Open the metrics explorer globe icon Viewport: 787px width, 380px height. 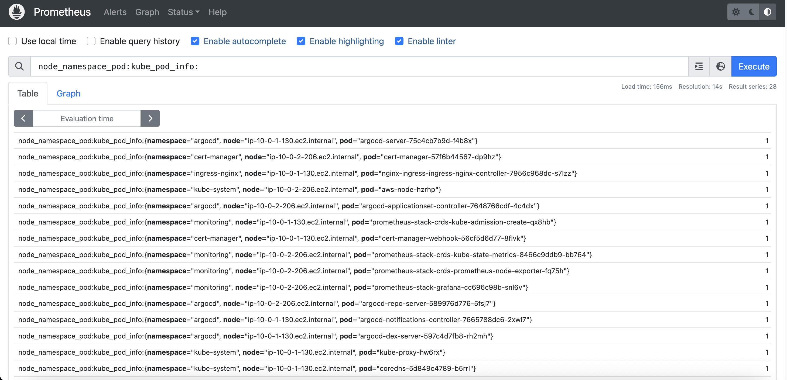click(x=720, y=66)
